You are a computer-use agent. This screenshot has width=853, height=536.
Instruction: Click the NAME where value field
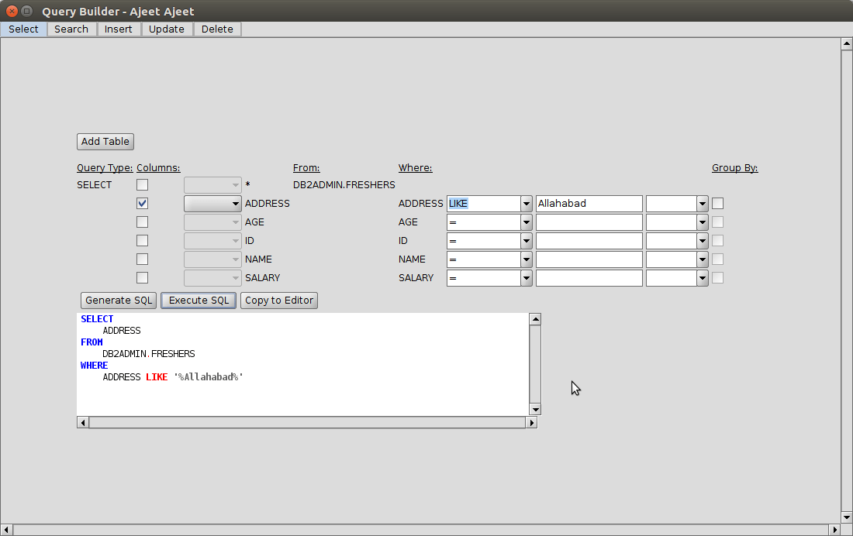pos(589,259)
